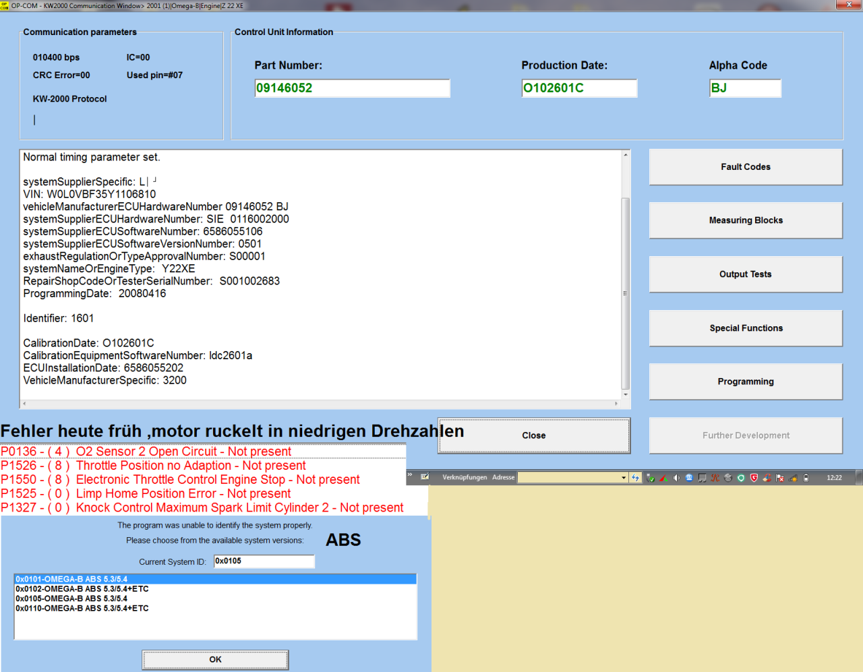Expand the collapsed toolbar double-arrow on the taskbar
The height and width of the screenshot is (672, 863).
pos(409,475)
